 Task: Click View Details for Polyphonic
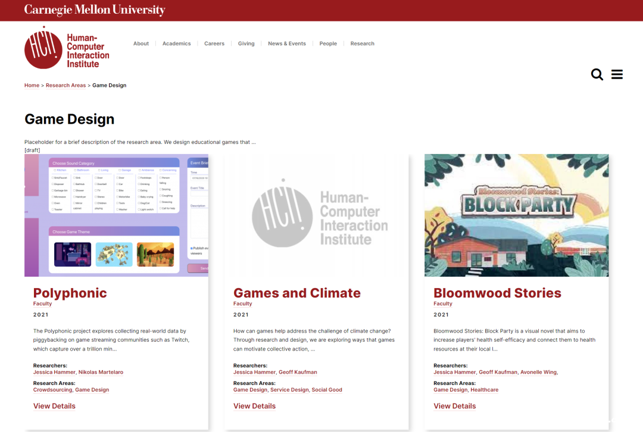tap(54, 406)
